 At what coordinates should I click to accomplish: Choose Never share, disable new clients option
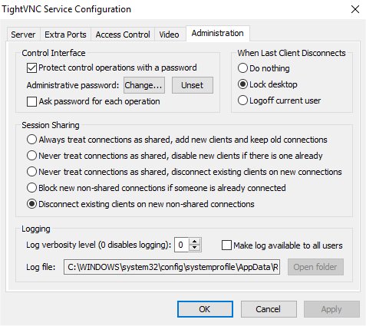tap(31, 156)
